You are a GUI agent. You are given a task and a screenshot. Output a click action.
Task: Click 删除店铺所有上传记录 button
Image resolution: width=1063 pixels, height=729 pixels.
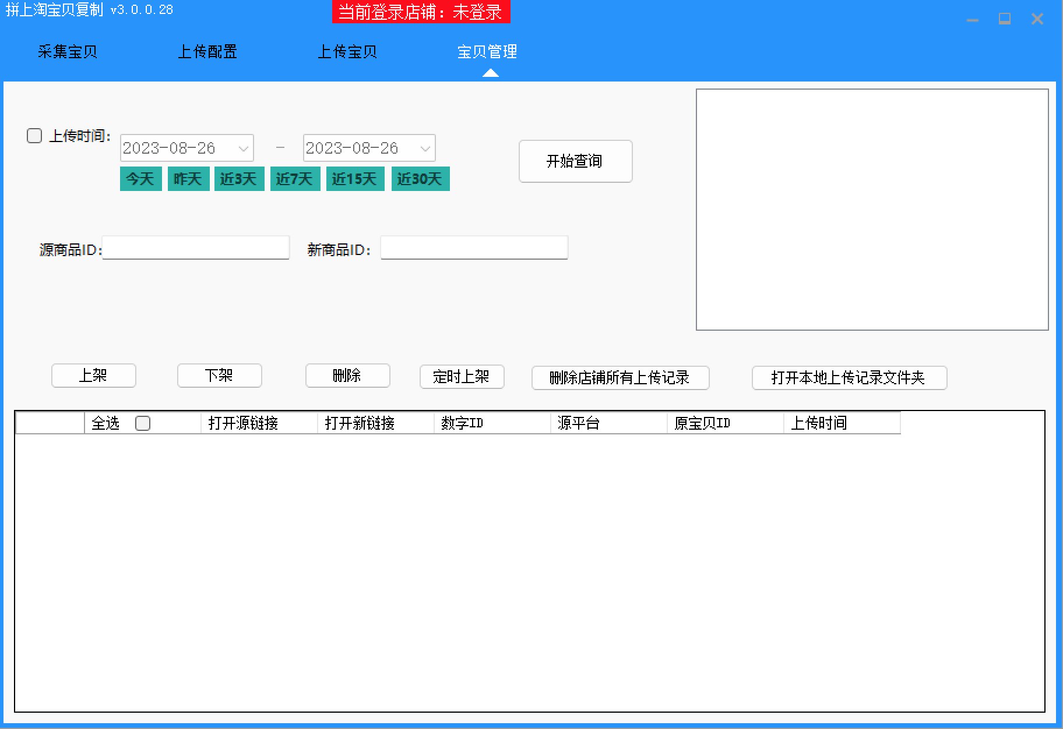pos(621,378)
